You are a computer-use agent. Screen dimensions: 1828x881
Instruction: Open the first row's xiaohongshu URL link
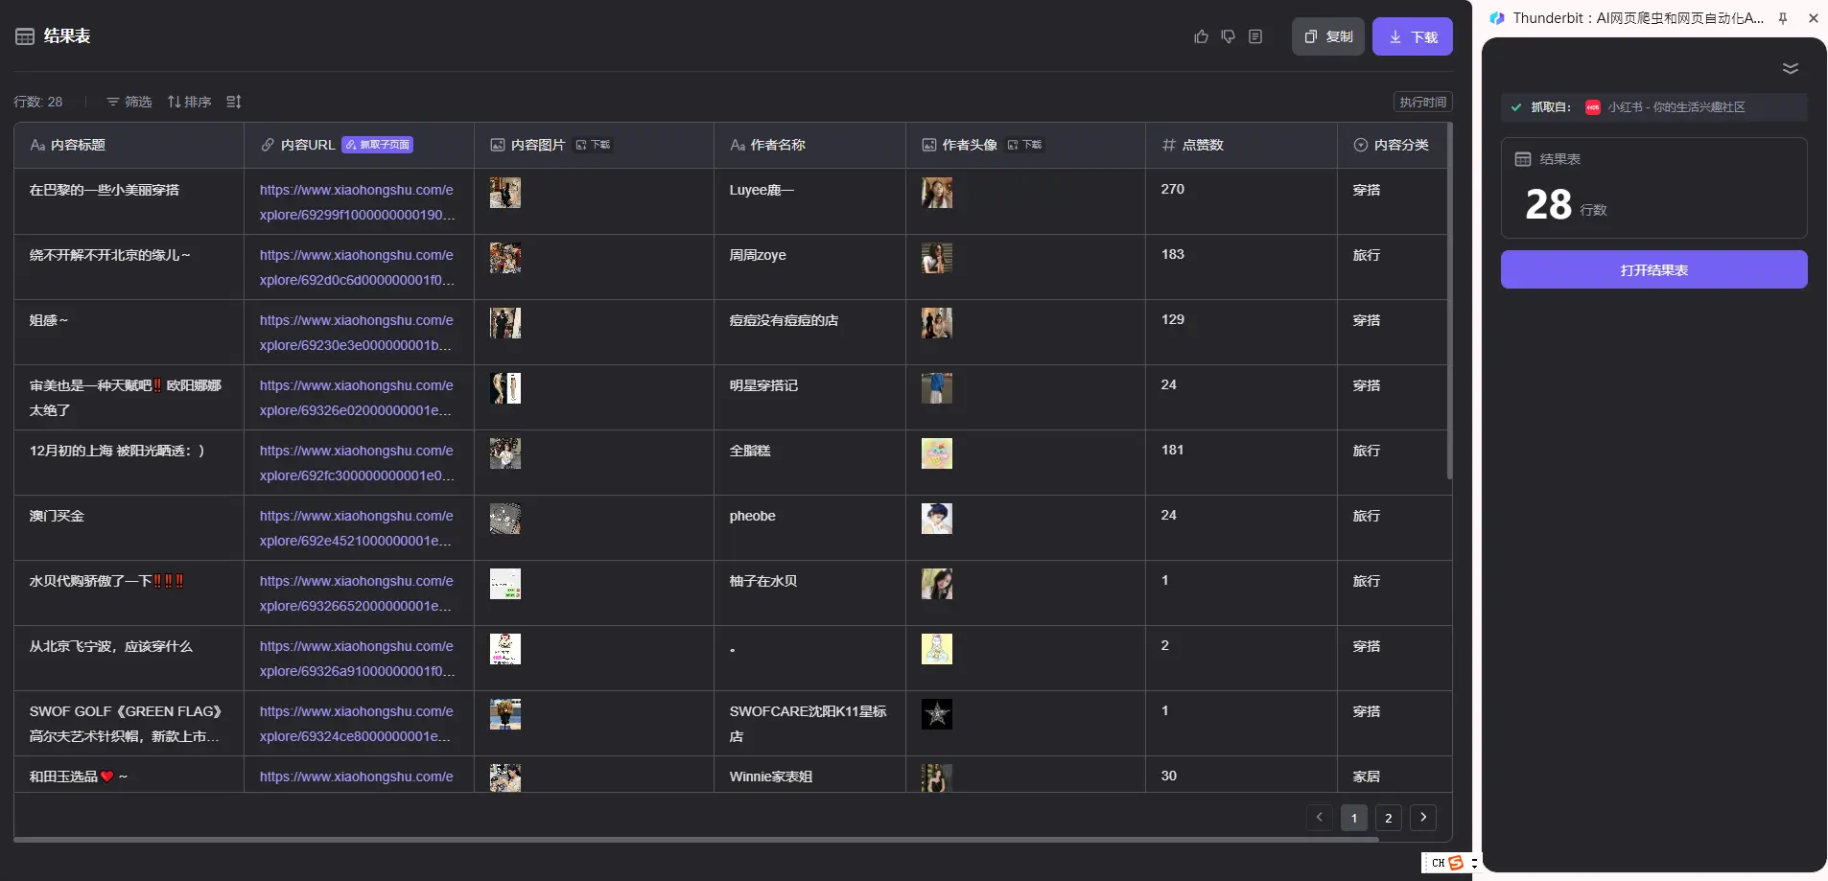point(357,202)
